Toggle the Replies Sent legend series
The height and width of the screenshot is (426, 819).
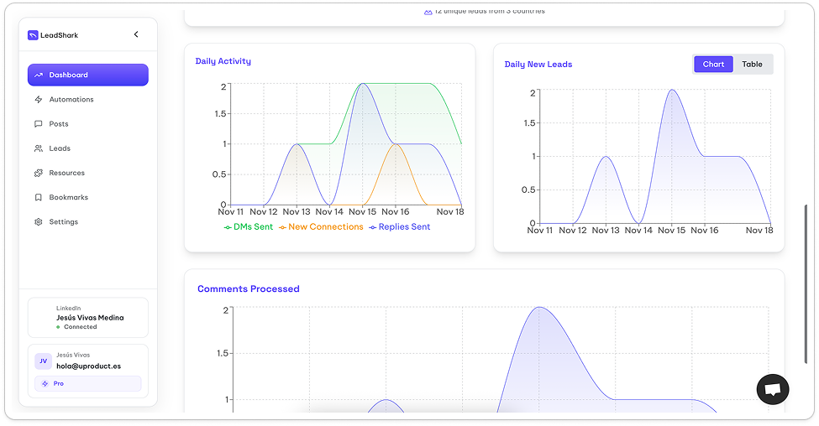[x=400, y=227]
